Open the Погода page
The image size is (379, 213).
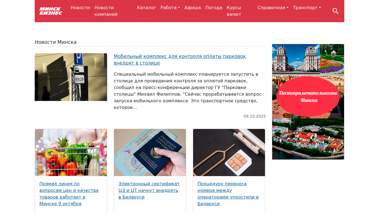coord(214,8)
